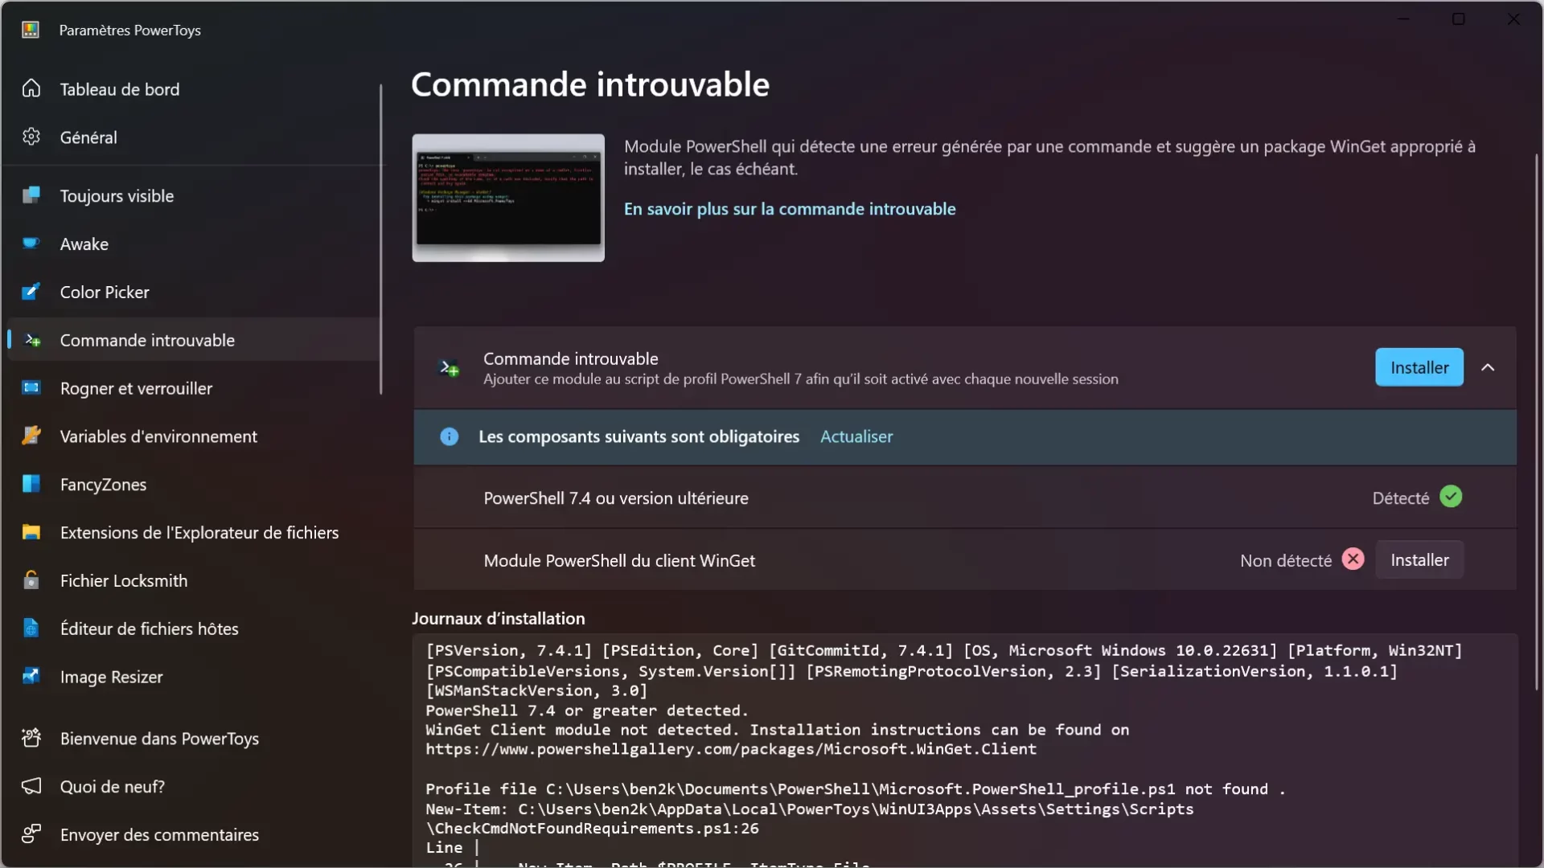Select Quoi de neuf menu item
The height and width of the screenshot is (868, 1544).
pyautogui.click(x=111, y=786)
